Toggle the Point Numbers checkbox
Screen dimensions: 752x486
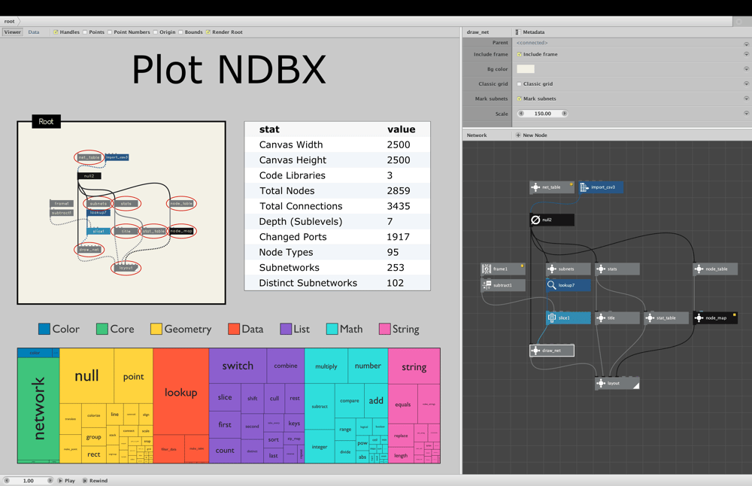pyautogui.click(x=110, y=32)
